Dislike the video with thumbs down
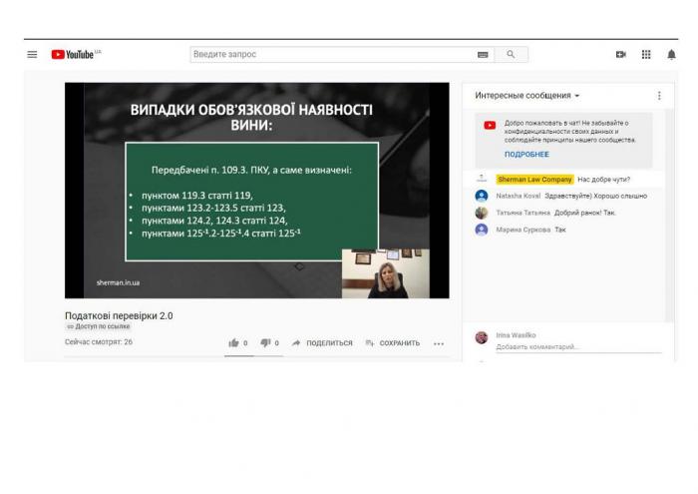698x494 pixels. tap(265, 343)
